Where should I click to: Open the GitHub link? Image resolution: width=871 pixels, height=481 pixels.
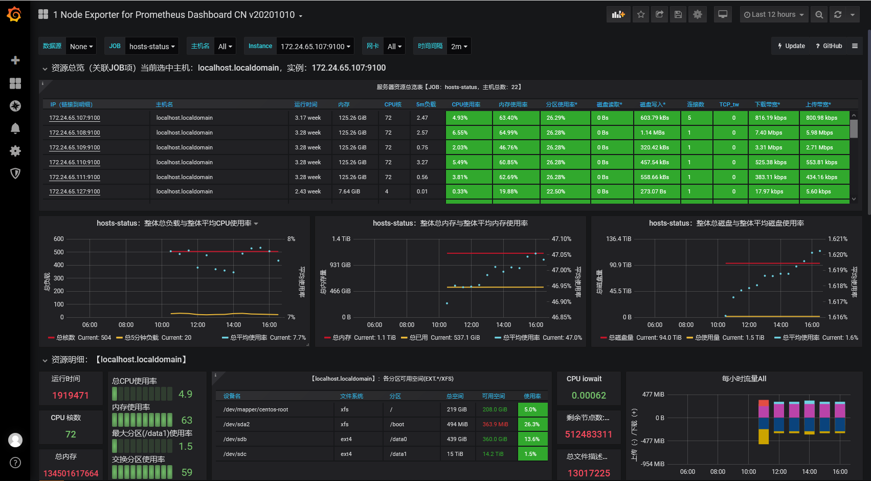coord(828,46)
